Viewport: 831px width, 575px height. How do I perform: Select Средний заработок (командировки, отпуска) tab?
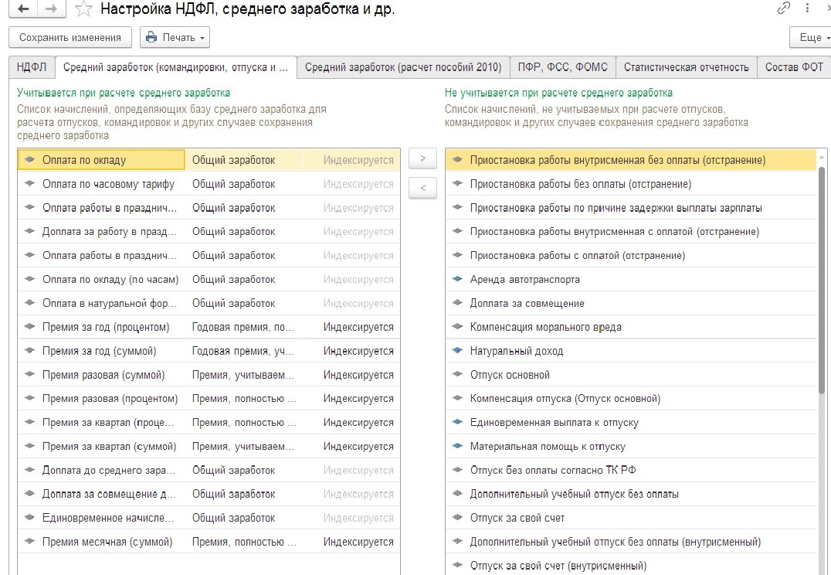point(176,67)
